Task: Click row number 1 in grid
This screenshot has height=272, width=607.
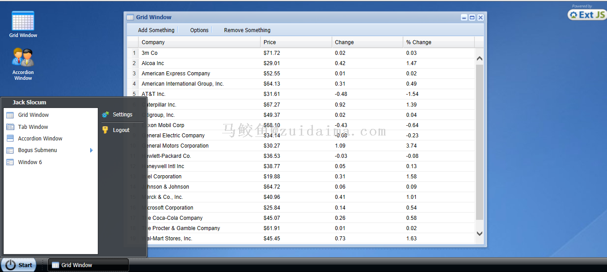Action: point(134,53)
